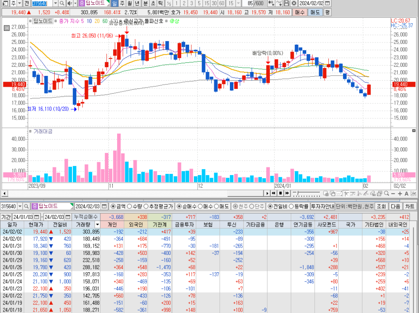Viewport: 419px width, 313px height.
Task: Select the 금액 radio button
Action: [x=113, y=206]
